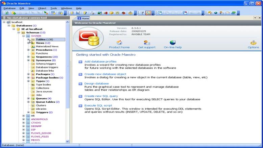Screen dimensions: 263x148
Task: Click the Create new SQL query link
Action: coord(101,96)
